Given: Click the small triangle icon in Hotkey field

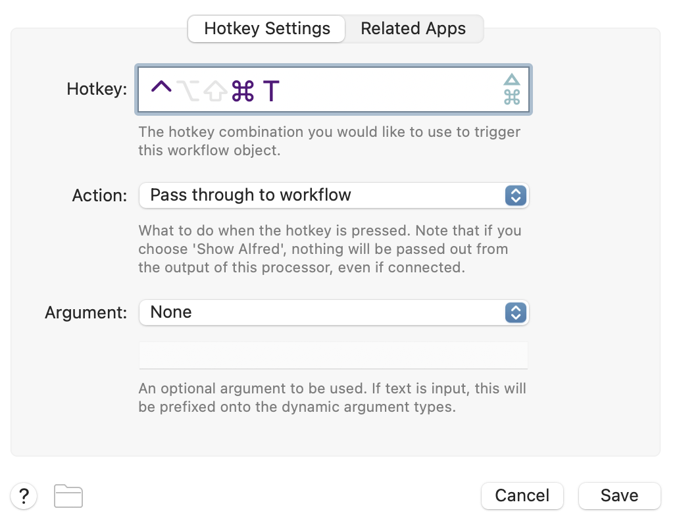Looking at the screenshot, I should [x=512, y=80].
